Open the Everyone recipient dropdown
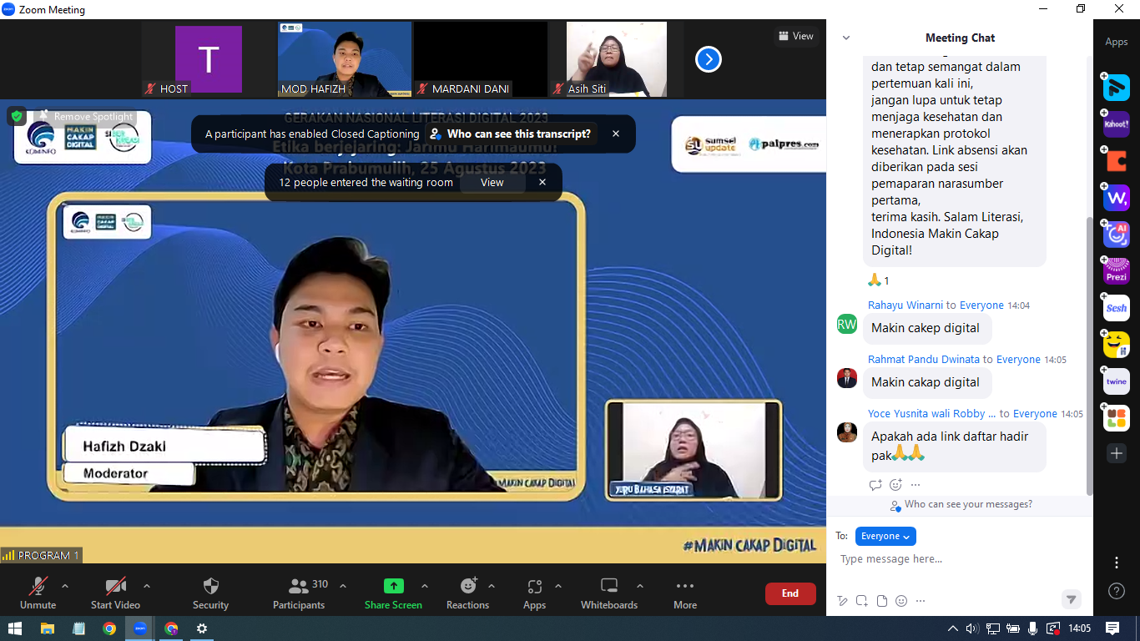The height and width of the screenshot is (641, 1140). [x=885, y=537]
